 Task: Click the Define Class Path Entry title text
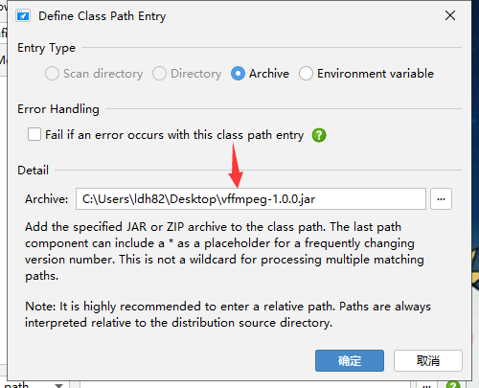[x=103, y=16]
